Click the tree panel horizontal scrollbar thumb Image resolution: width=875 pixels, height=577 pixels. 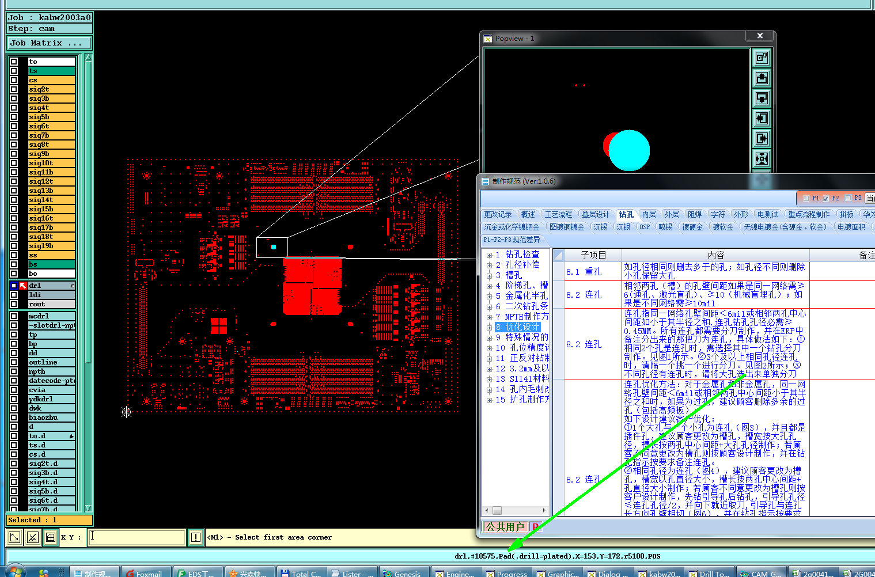click(x=497, y=510)
